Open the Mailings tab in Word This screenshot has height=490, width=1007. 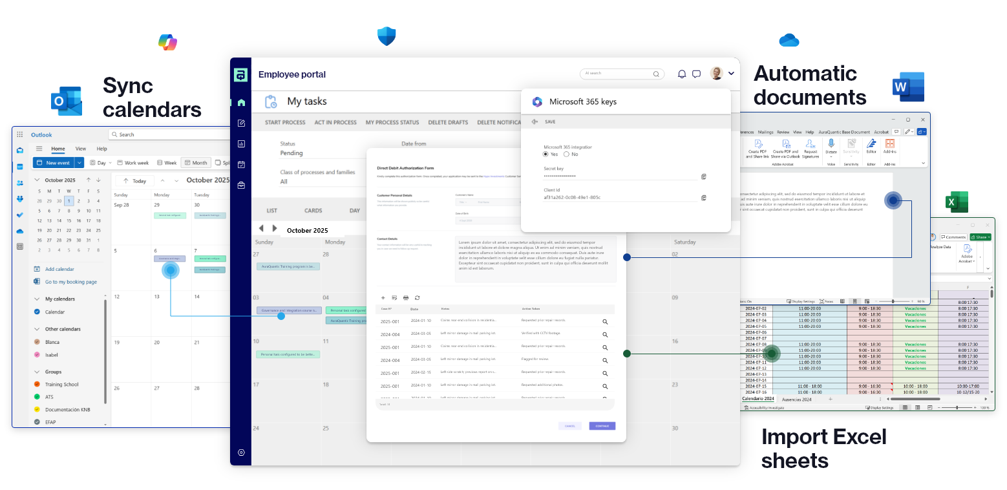tap(766, 131)
